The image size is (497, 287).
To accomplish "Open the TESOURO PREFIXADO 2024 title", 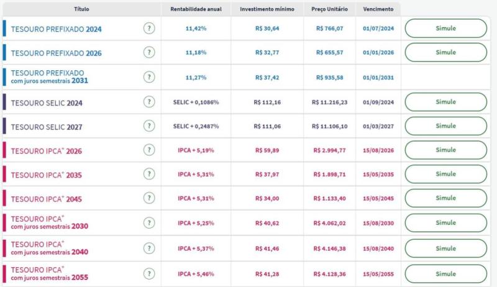I will pos(57,29).
